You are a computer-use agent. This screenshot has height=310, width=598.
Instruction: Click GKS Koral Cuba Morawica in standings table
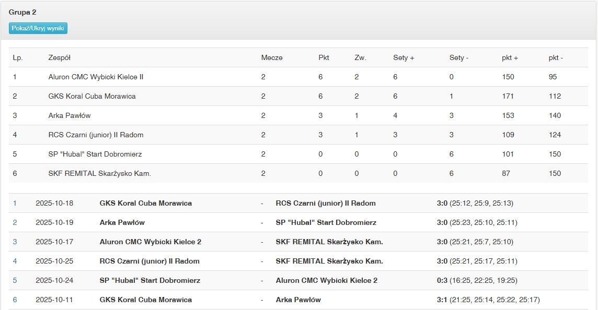pyautogui.click(x=92, y=96)
